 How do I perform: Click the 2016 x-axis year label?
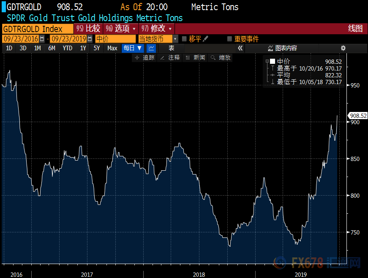[16, 275]
